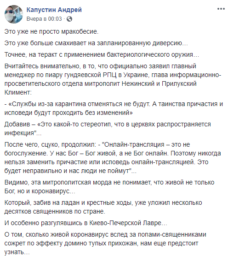Click the globe public privacy icon
The image size is (228, 256).
click(x=69, y=19)
